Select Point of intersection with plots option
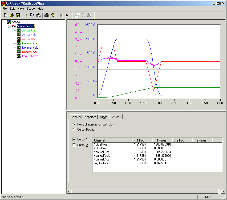This screenshot has height=200, width=227. (74, 124)
